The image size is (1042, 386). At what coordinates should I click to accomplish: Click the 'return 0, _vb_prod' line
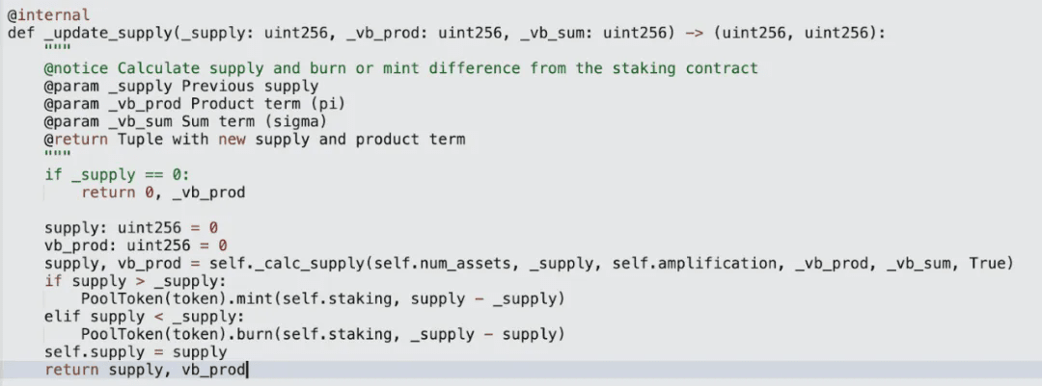(163, 193)
